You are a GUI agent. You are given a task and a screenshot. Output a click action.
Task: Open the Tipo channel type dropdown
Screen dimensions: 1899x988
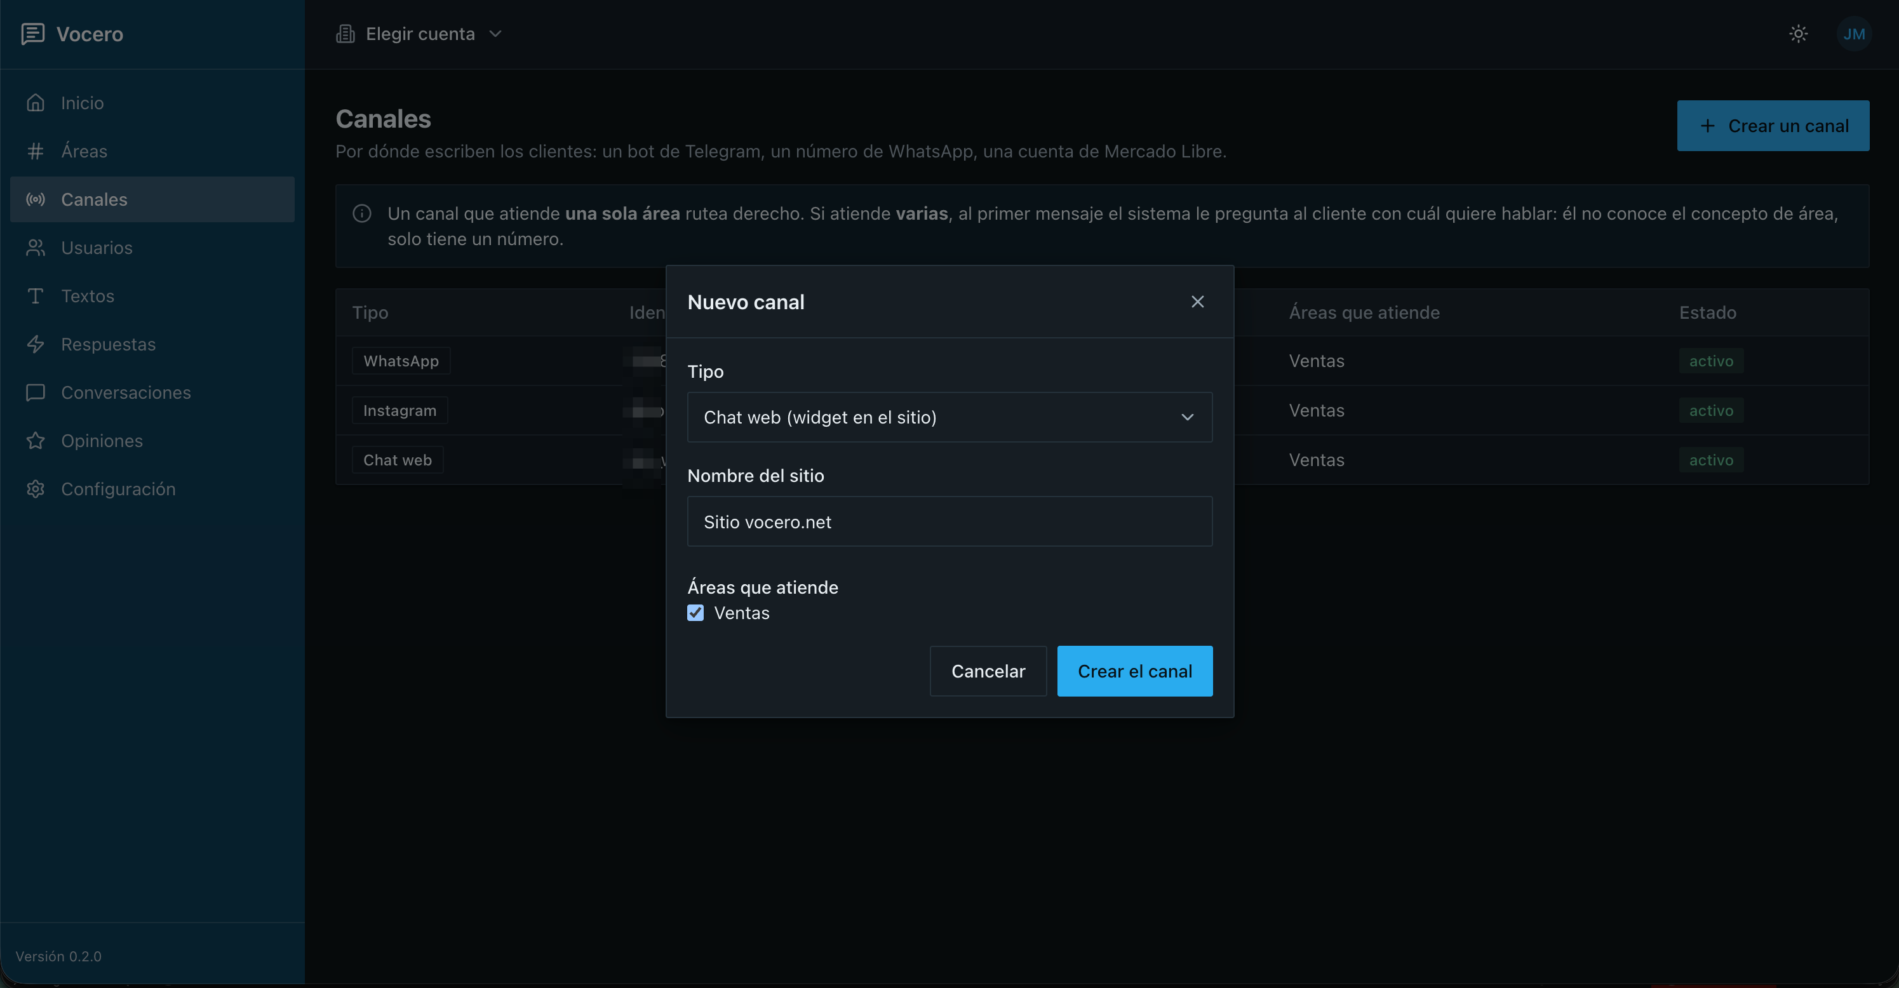click(x=949, y=417)
